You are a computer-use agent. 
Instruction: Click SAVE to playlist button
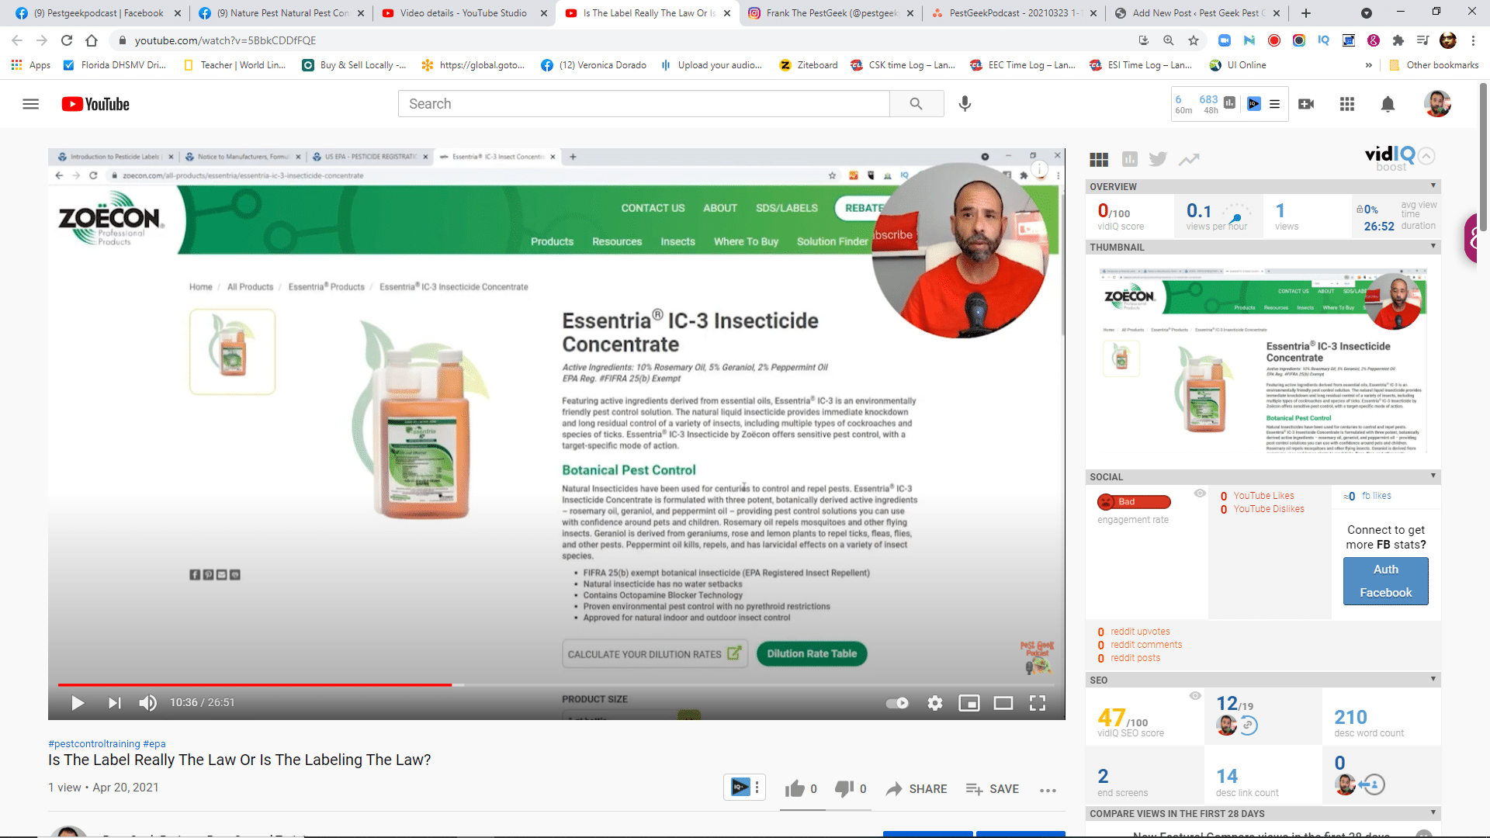click(993, 789)
